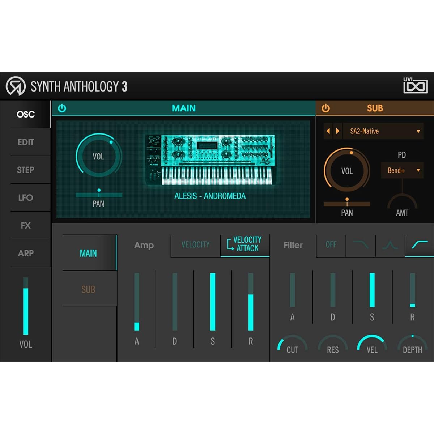
Task: Select next sub waveform with right arrow
Action: coord(338,131)
